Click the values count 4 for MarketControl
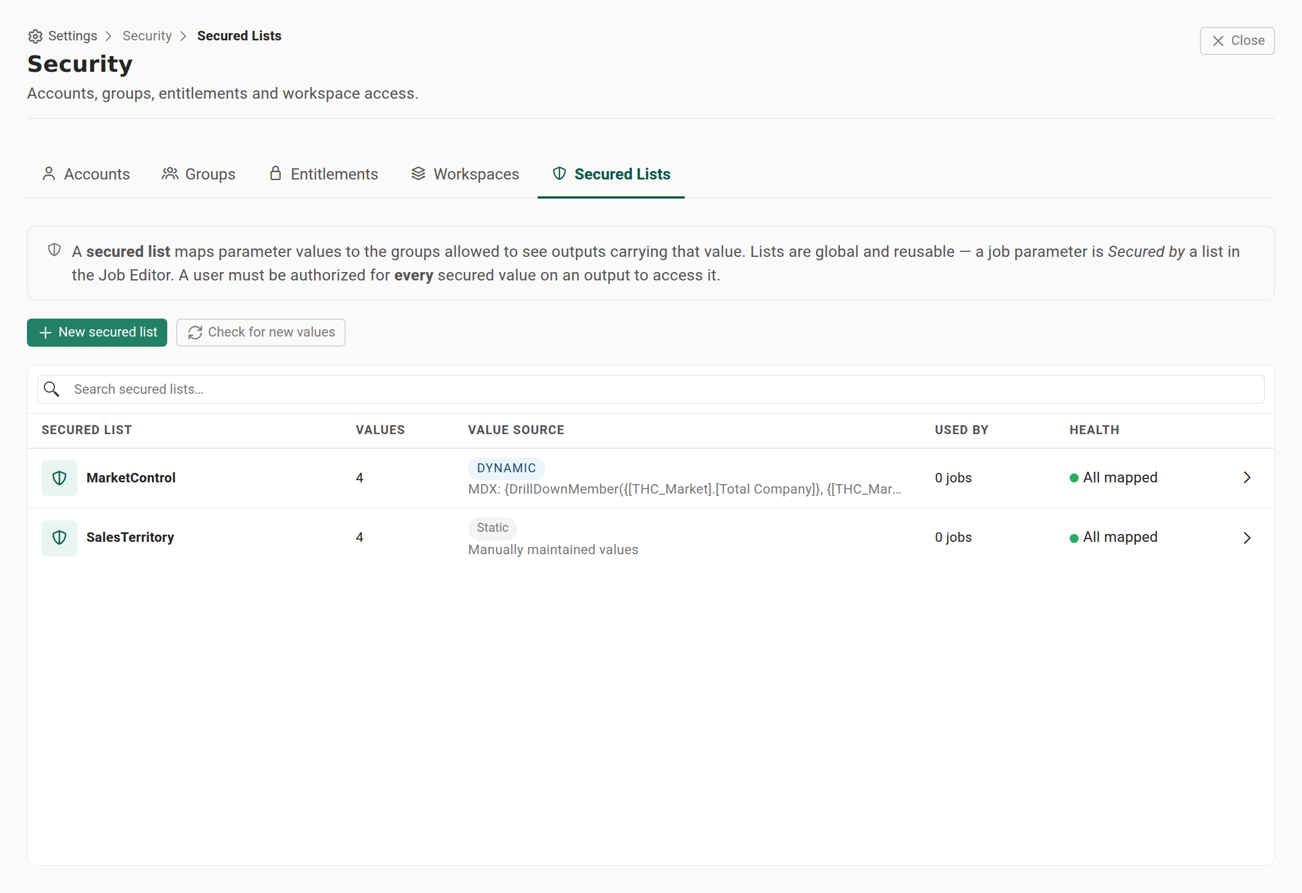The image size is (1302, 893). (360, 478)
